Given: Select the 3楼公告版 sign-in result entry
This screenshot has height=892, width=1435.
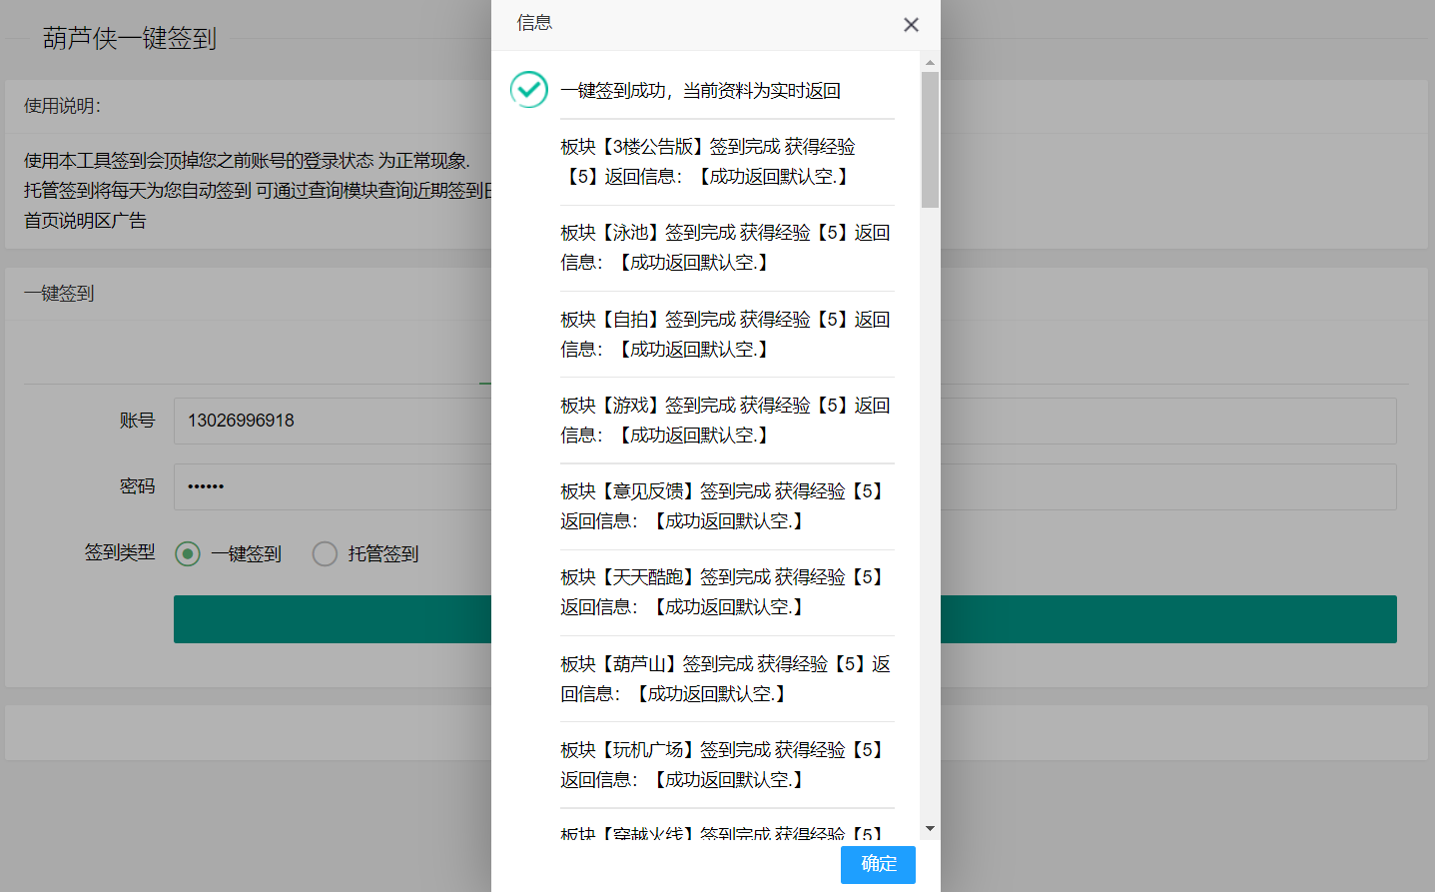Looking at the screenshot, I should (726, 160).
